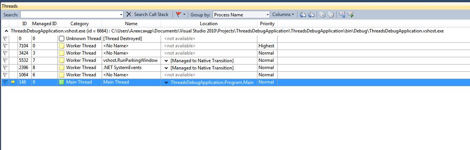Click yellow category icon in row 3424
Screen dimensions: 470x150
tap(62, 53)
